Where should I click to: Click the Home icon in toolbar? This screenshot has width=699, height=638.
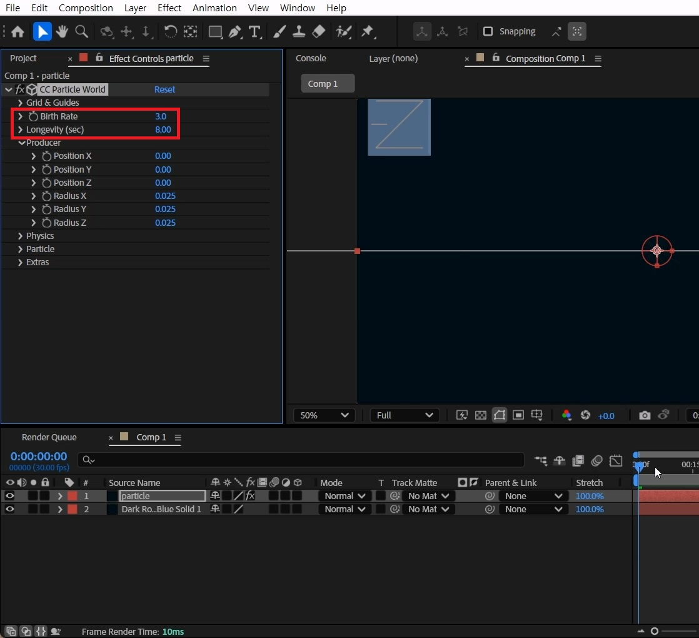point(18,32)
